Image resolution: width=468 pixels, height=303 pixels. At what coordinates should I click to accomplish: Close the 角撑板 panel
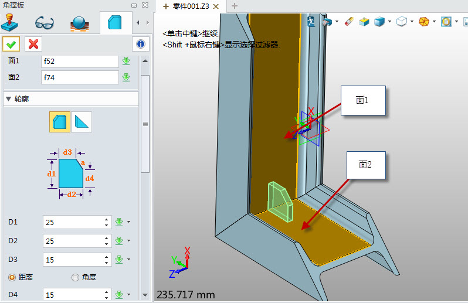(145, 5)
